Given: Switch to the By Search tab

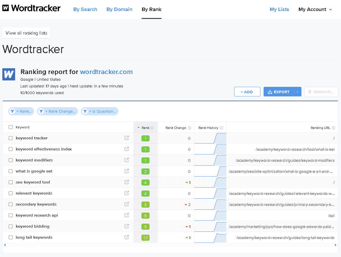Looking at the screenshot, I should point(85,9).
